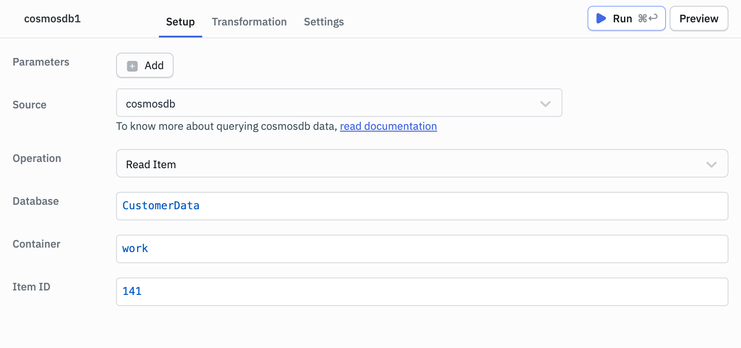The width and height of the screenshot is (741, 348).
Task: Click the play icon in Run button
Action: point(601,18)
